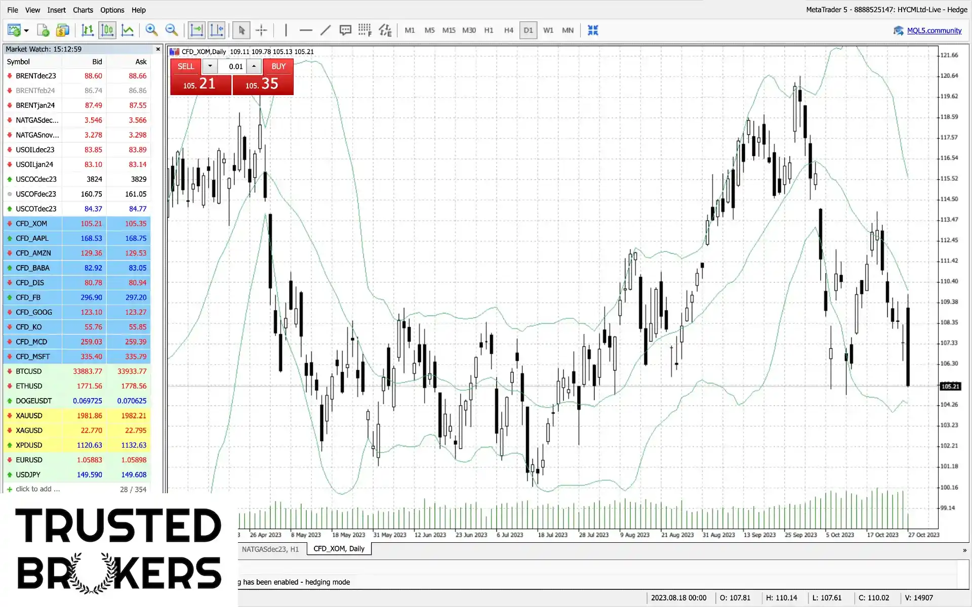This screenshot has width=972, height=607.
Task: Open the Charts menu
Action: coord(83,10)
